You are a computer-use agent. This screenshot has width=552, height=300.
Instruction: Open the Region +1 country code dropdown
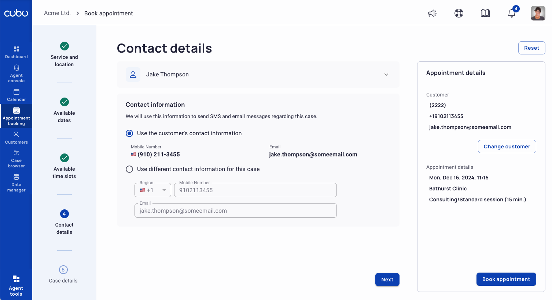click(153, 190)
